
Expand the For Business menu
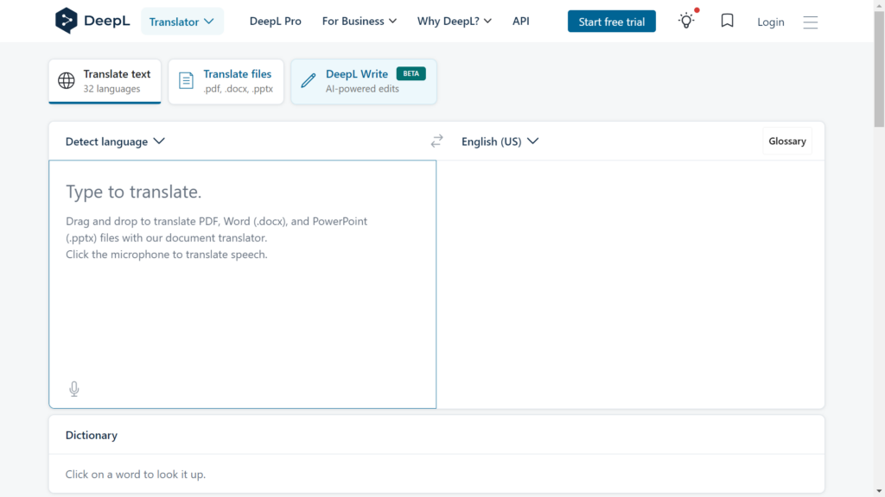(x=359, y=21)
